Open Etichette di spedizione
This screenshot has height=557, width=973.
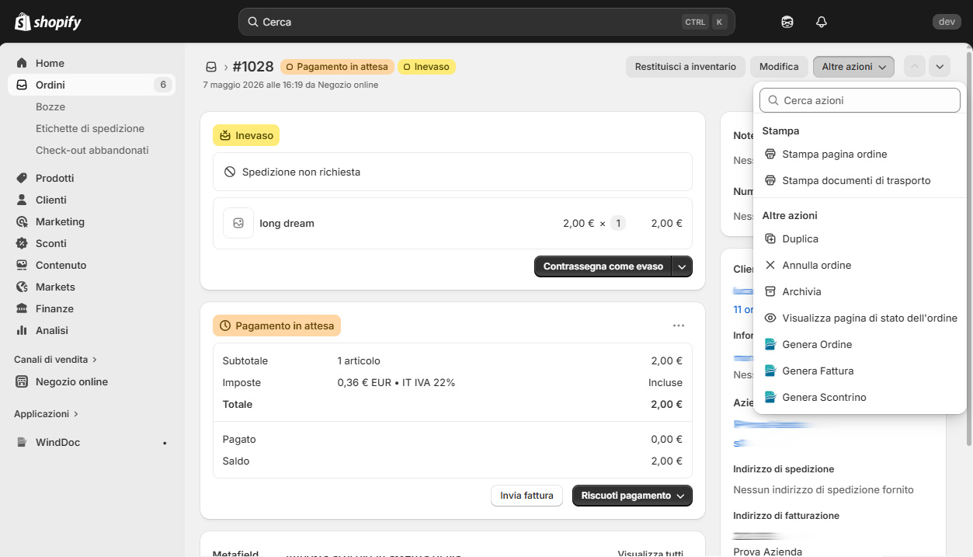coord(90,128)
